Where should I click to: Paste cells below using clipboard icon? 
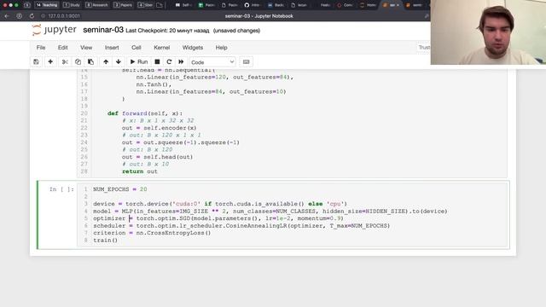point(90,61)
